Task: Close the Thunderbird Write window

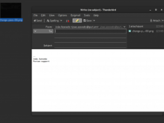Action: click(162, 10)
